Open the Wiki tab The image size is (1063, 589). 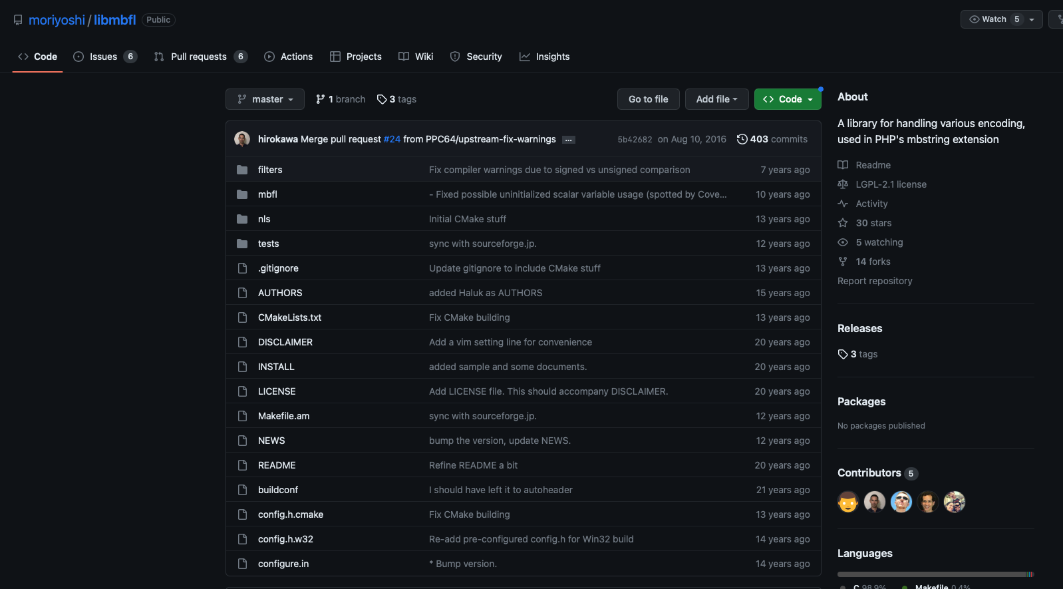[x=416, y=57]
